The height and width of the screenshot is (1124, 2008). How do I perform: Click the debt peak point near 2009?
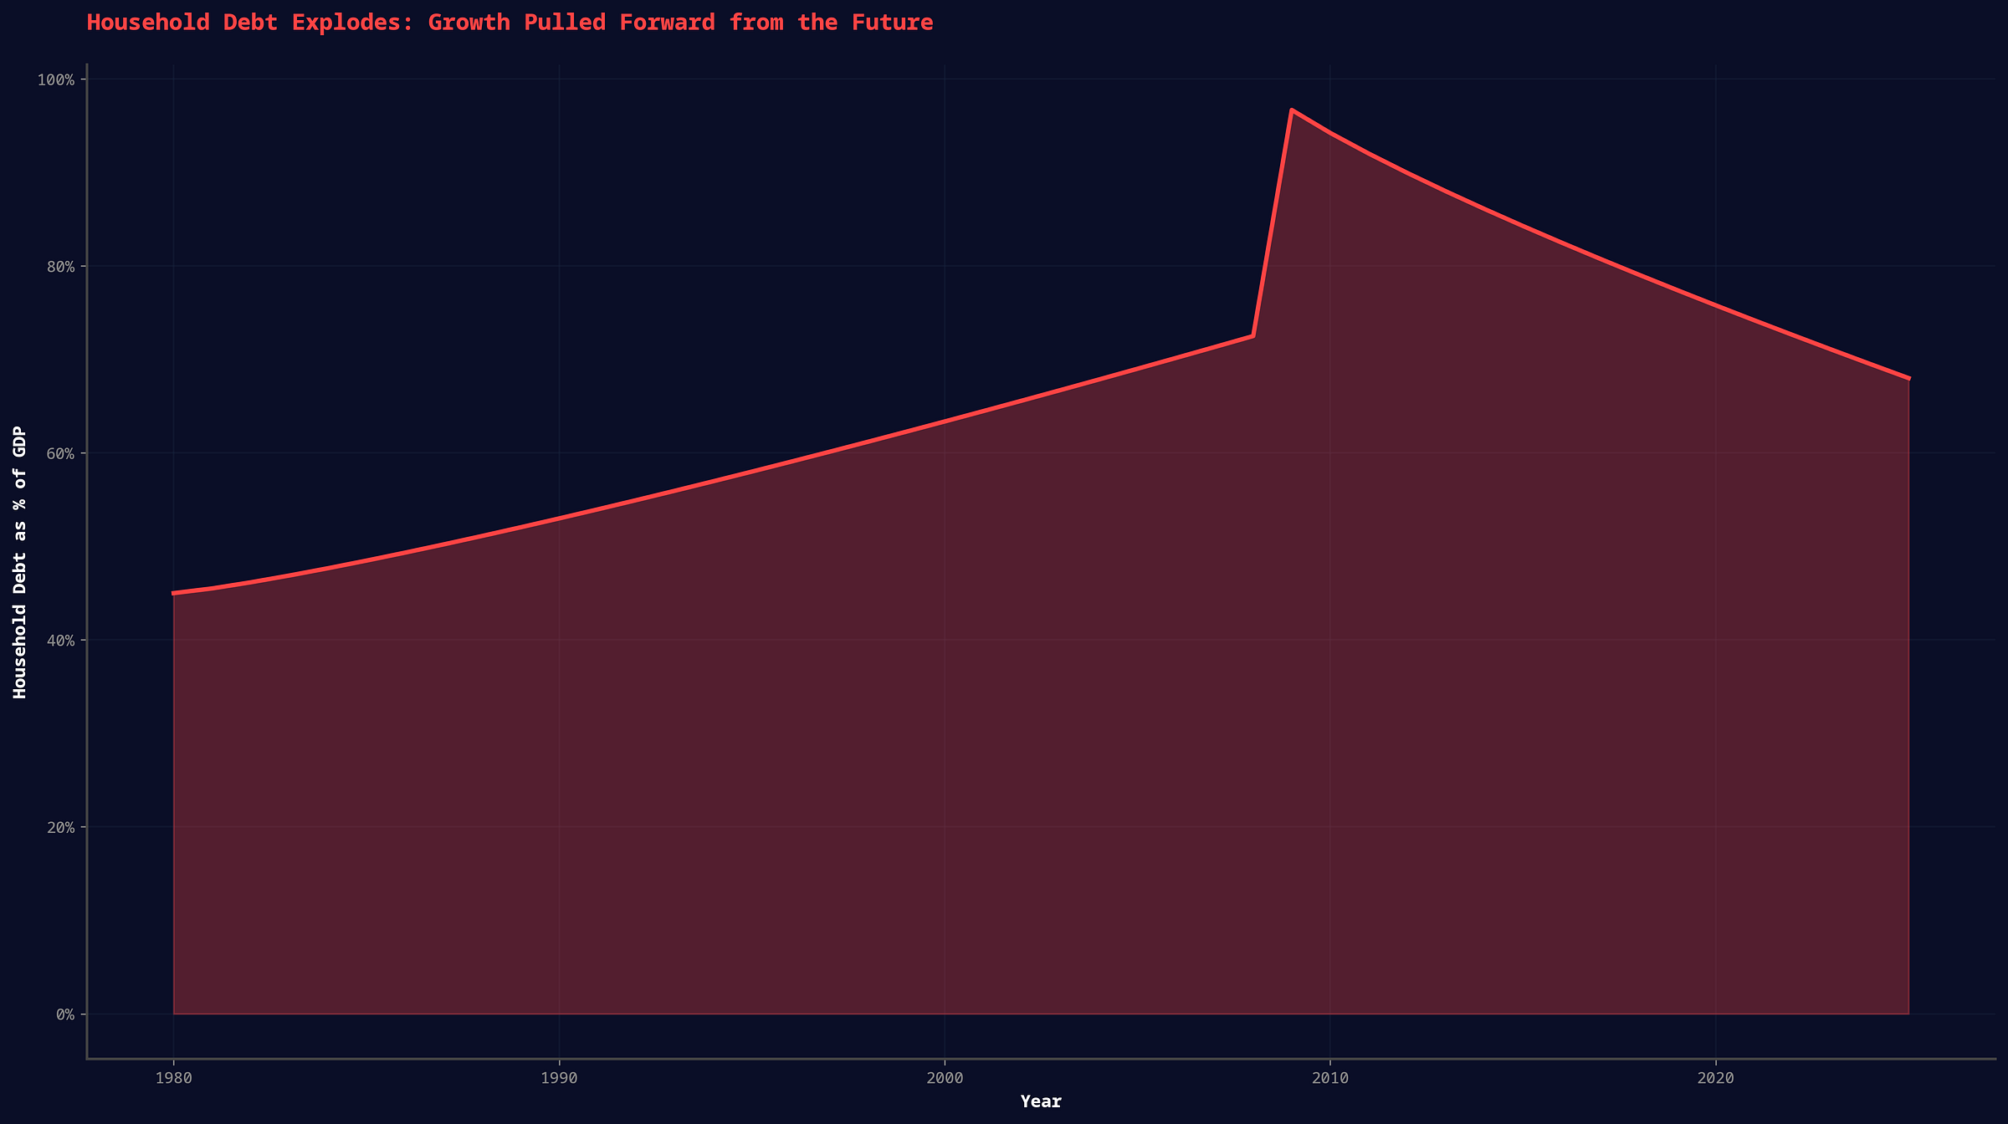point(1292,110)
